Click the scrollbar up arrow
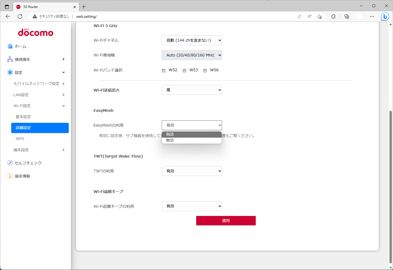 click(391, 24)
